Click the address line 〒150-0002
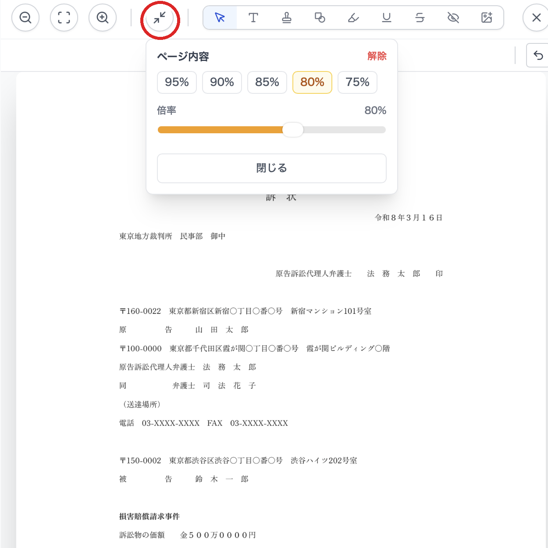Viewport: 548px width, 548px height. coord(238,460)
